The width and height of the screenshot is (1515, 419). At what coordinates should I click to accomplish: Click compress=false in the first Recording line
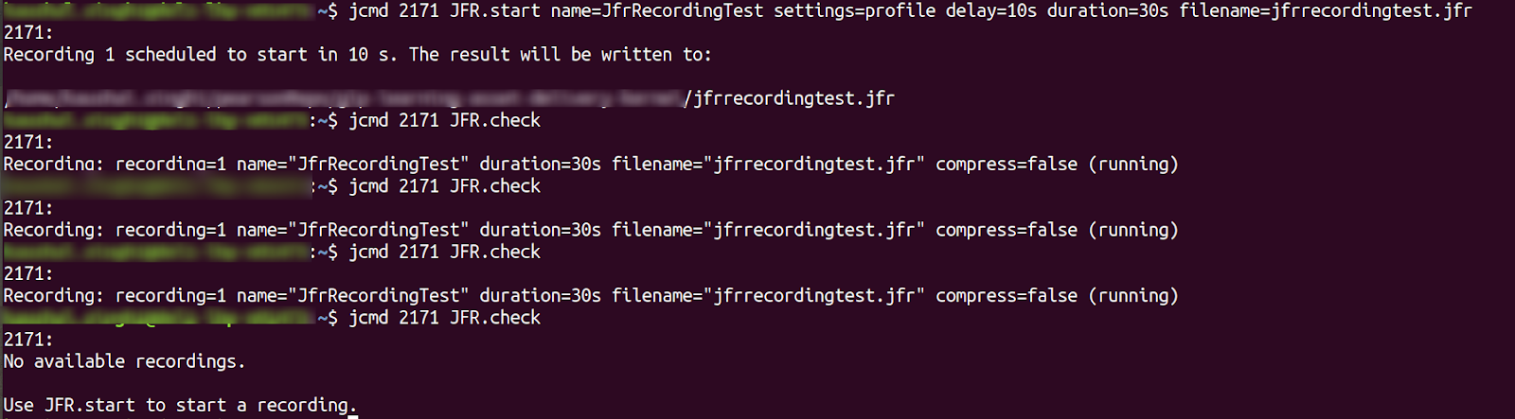1006,165
